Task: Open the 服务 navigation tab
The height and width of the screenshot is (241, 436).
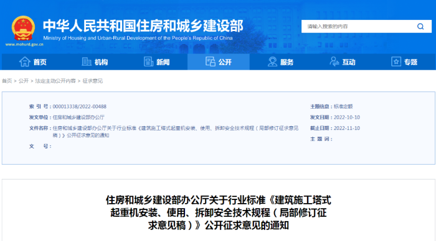Action: [x=280, y=62]
